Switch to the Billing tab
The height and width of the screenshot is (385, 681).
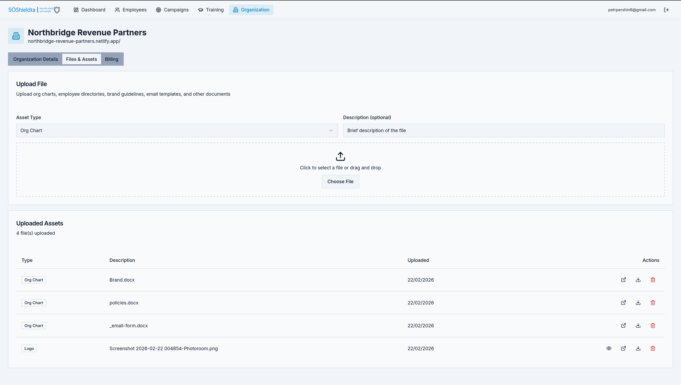[x=111, y=59]
